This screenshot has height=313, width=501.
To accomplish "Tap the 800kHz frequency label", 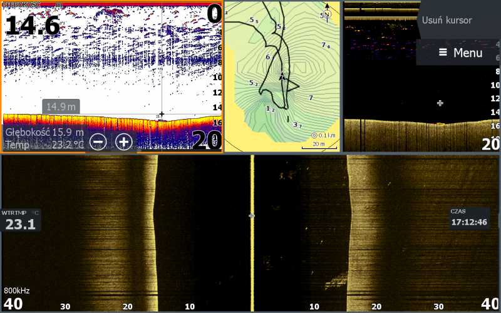I will click(17, 291).
